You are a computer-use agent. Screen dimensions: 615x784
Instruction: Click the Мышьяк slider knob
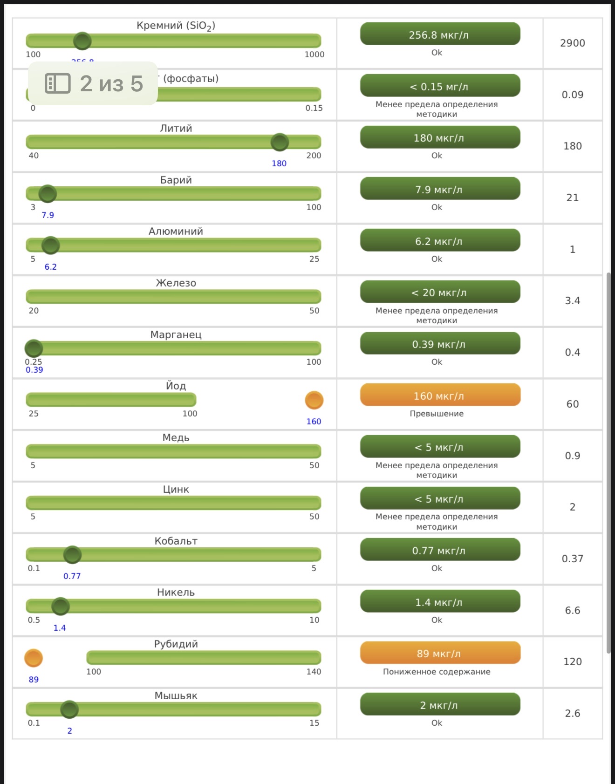[x=69, y=709]
